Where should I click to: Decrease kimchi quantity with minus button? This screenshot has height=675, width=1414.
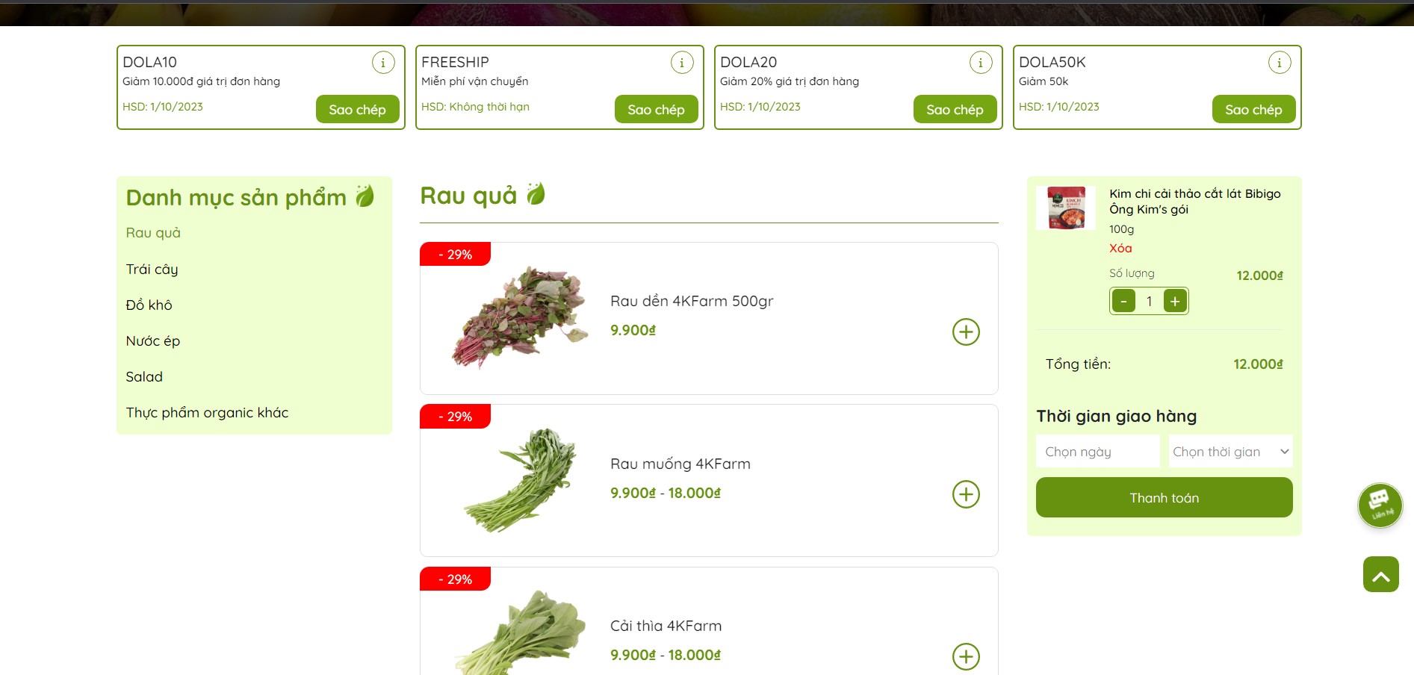pyautogui.click(x=1123, y=301)
